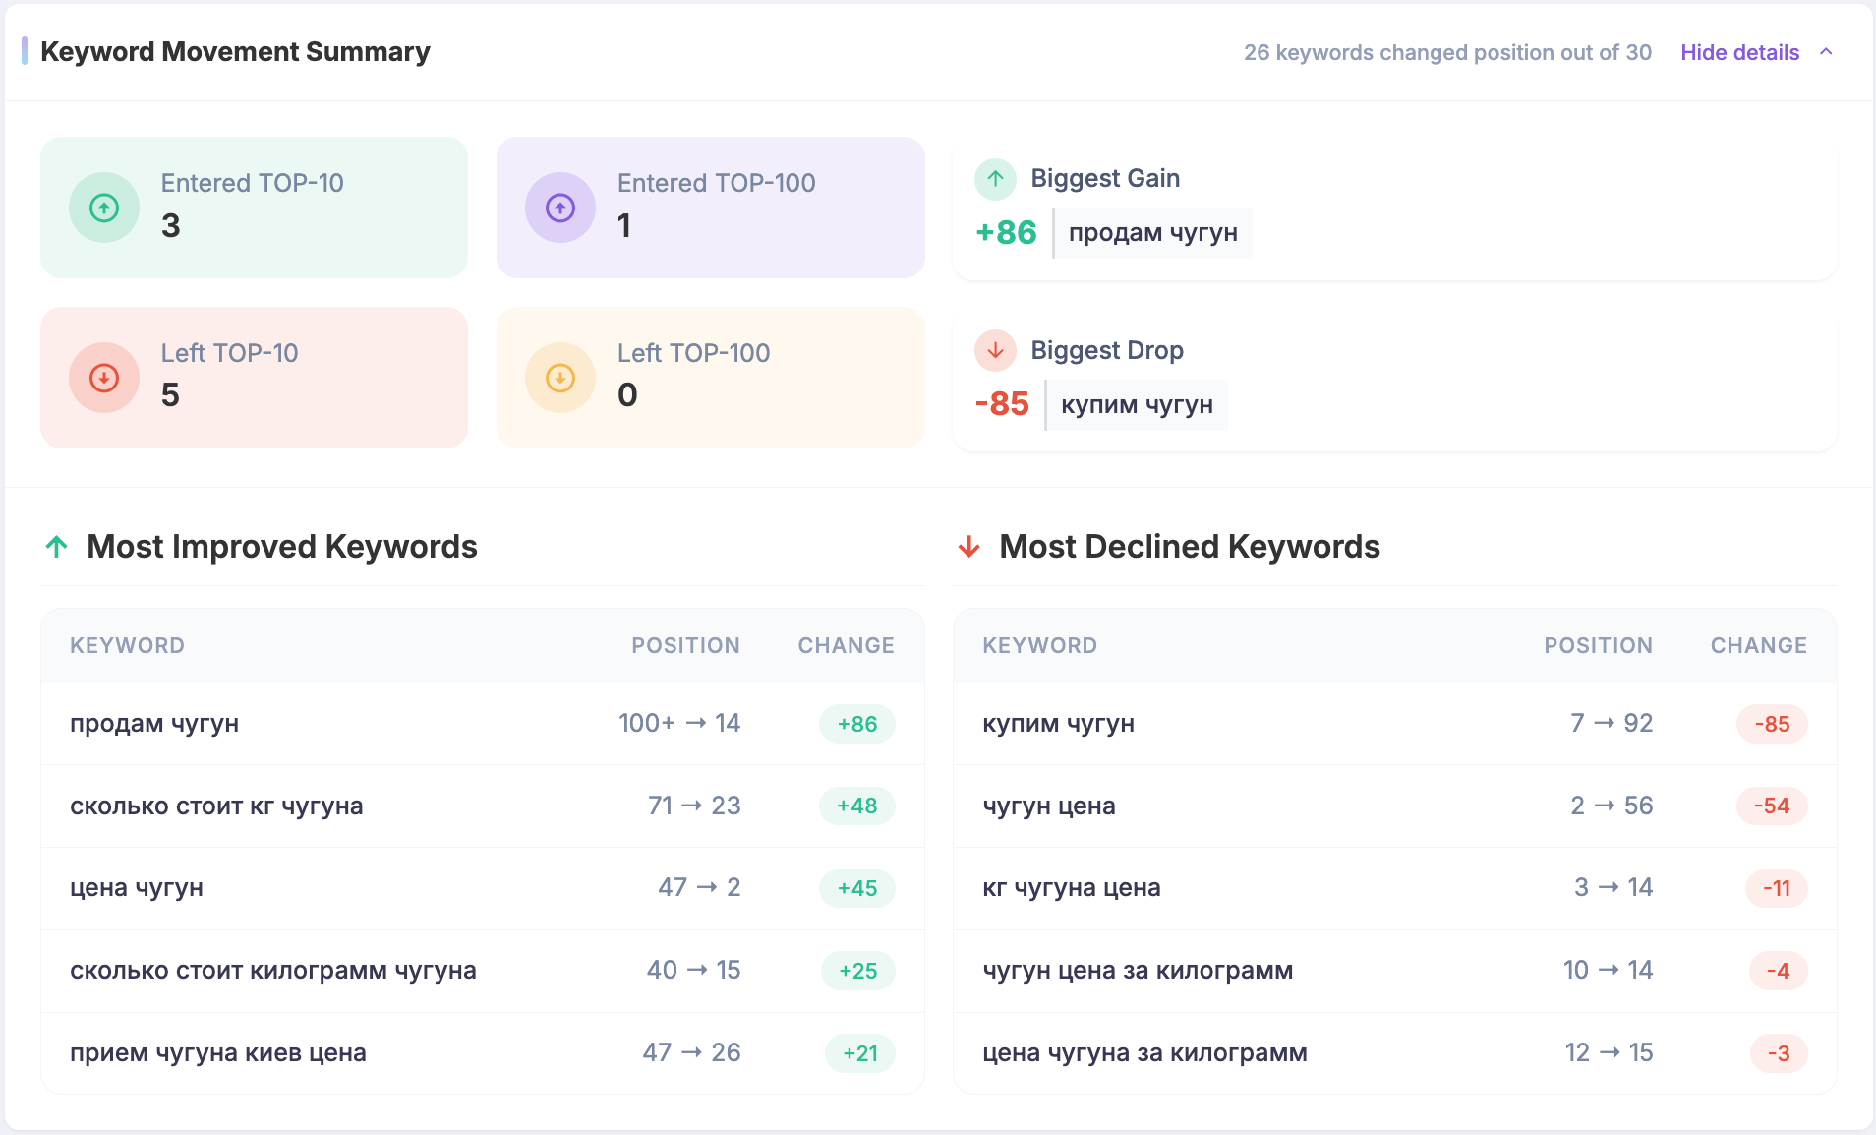Click the Biggest Drop red arrow icon

tap(995, 350)
